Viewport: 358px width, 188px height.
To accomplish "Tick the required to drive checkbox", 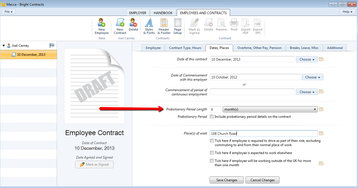I will tap(212, 141).
